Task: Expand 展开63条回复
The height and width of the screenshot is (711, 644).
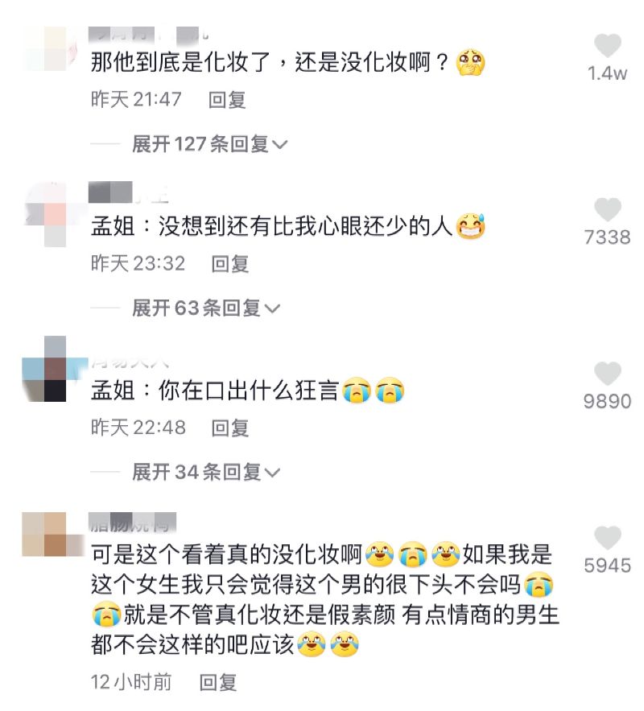Action: tap(206, 308)
